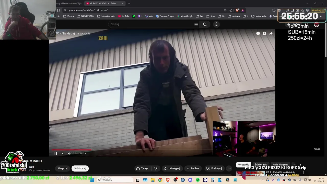Open the Brave Shields lion icon

pyautogui.click(x=237, y=10)
